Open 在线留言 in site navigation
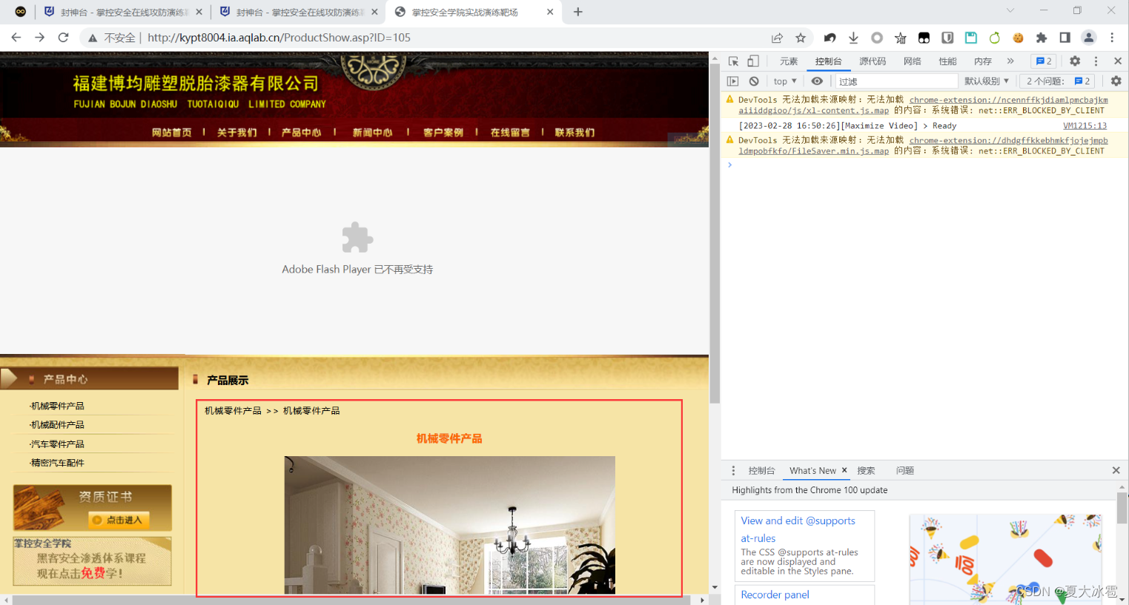 (x=510, y=133)
